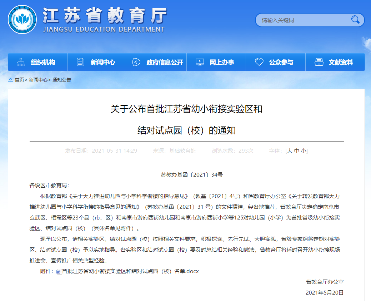Screen dimensions: 371x301
Task: Click the 文献资料 printer icon
Action: click(x=319, y=62)
